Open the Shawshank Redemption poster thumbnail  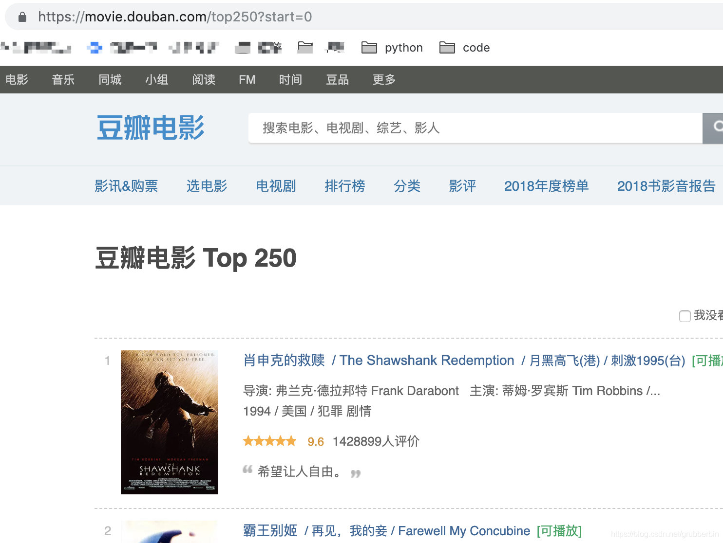(x=170, y=422)
